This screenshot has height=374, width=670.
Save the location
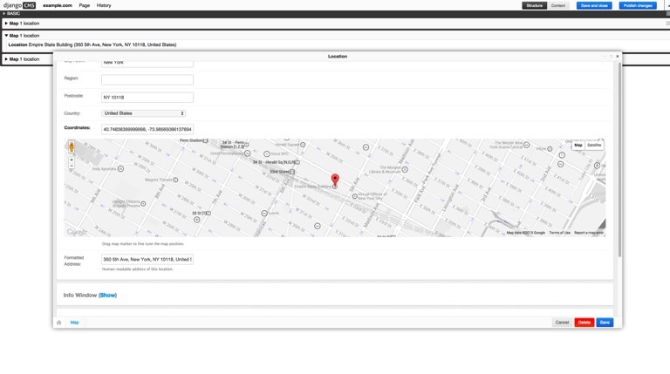coord(605,323)
